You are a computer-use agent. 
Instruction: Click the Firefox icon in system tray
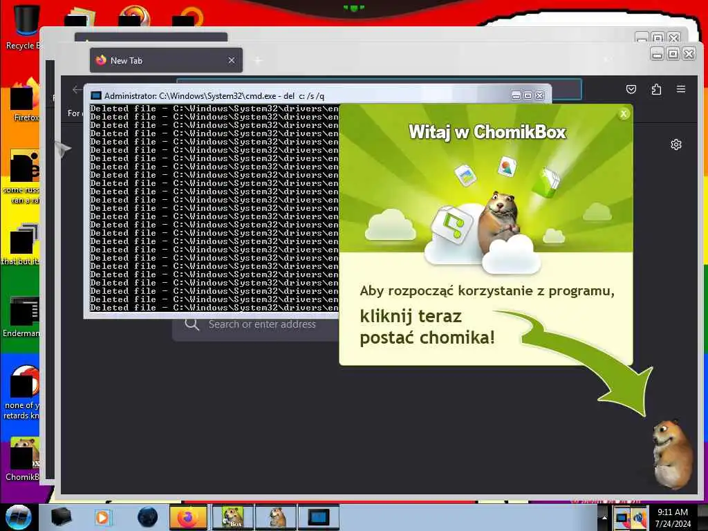[638, 517]
